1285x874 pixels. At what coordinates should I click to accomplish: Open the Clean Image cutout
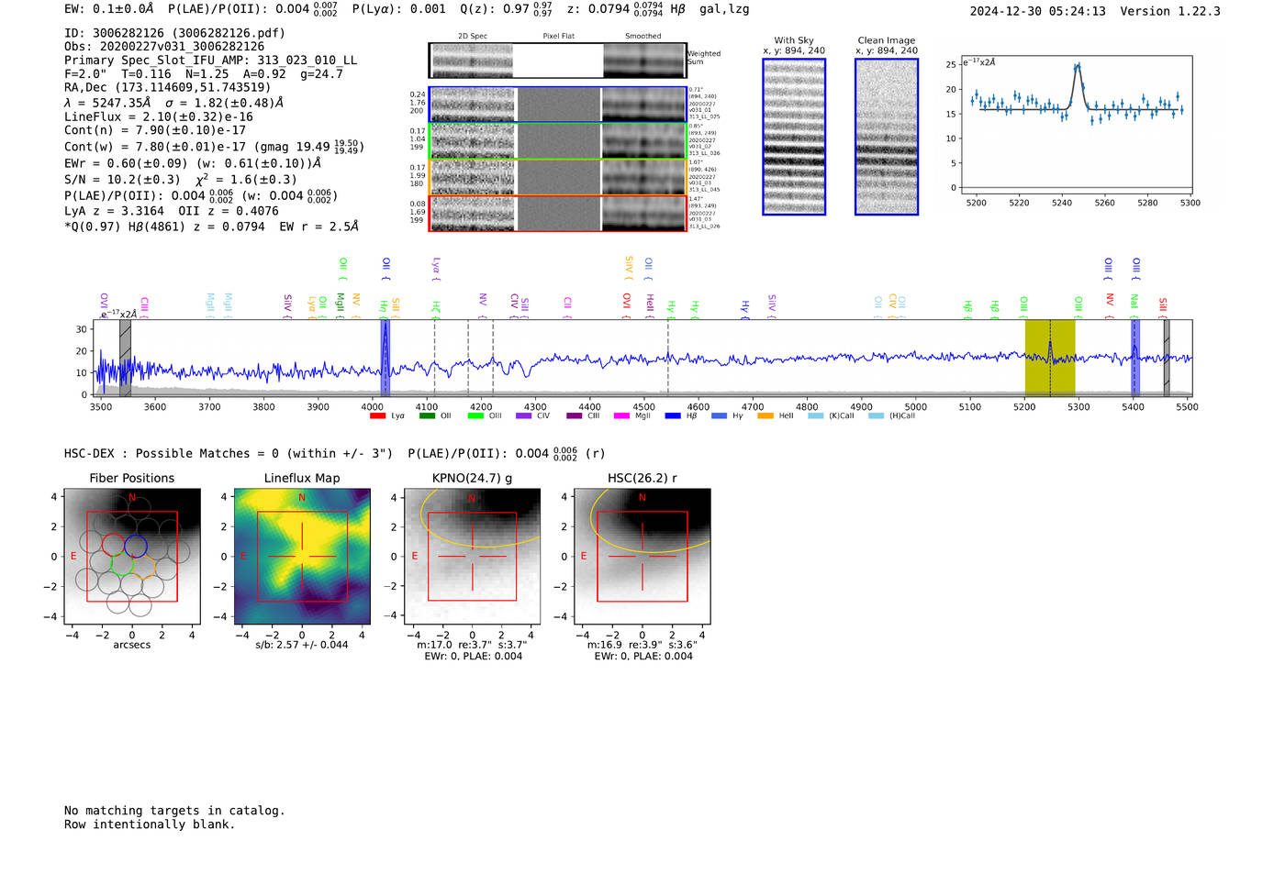pos(887,137)
